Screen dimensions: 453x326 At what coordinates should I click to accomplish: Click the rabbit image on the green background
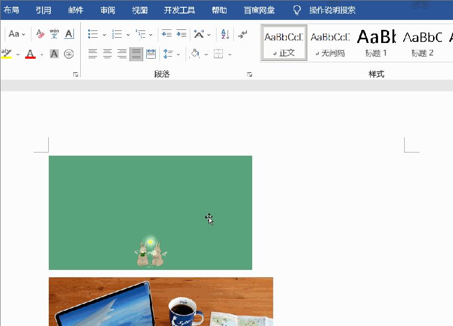(x=151, y=252)
